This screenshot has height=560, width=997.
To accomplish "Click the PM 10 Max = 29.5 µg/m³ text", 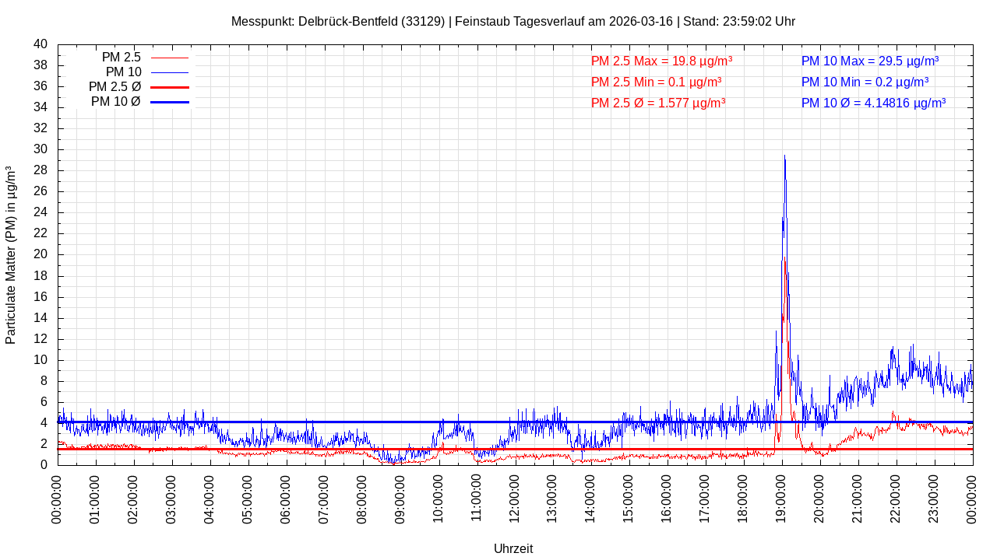I will click(869, 61).
